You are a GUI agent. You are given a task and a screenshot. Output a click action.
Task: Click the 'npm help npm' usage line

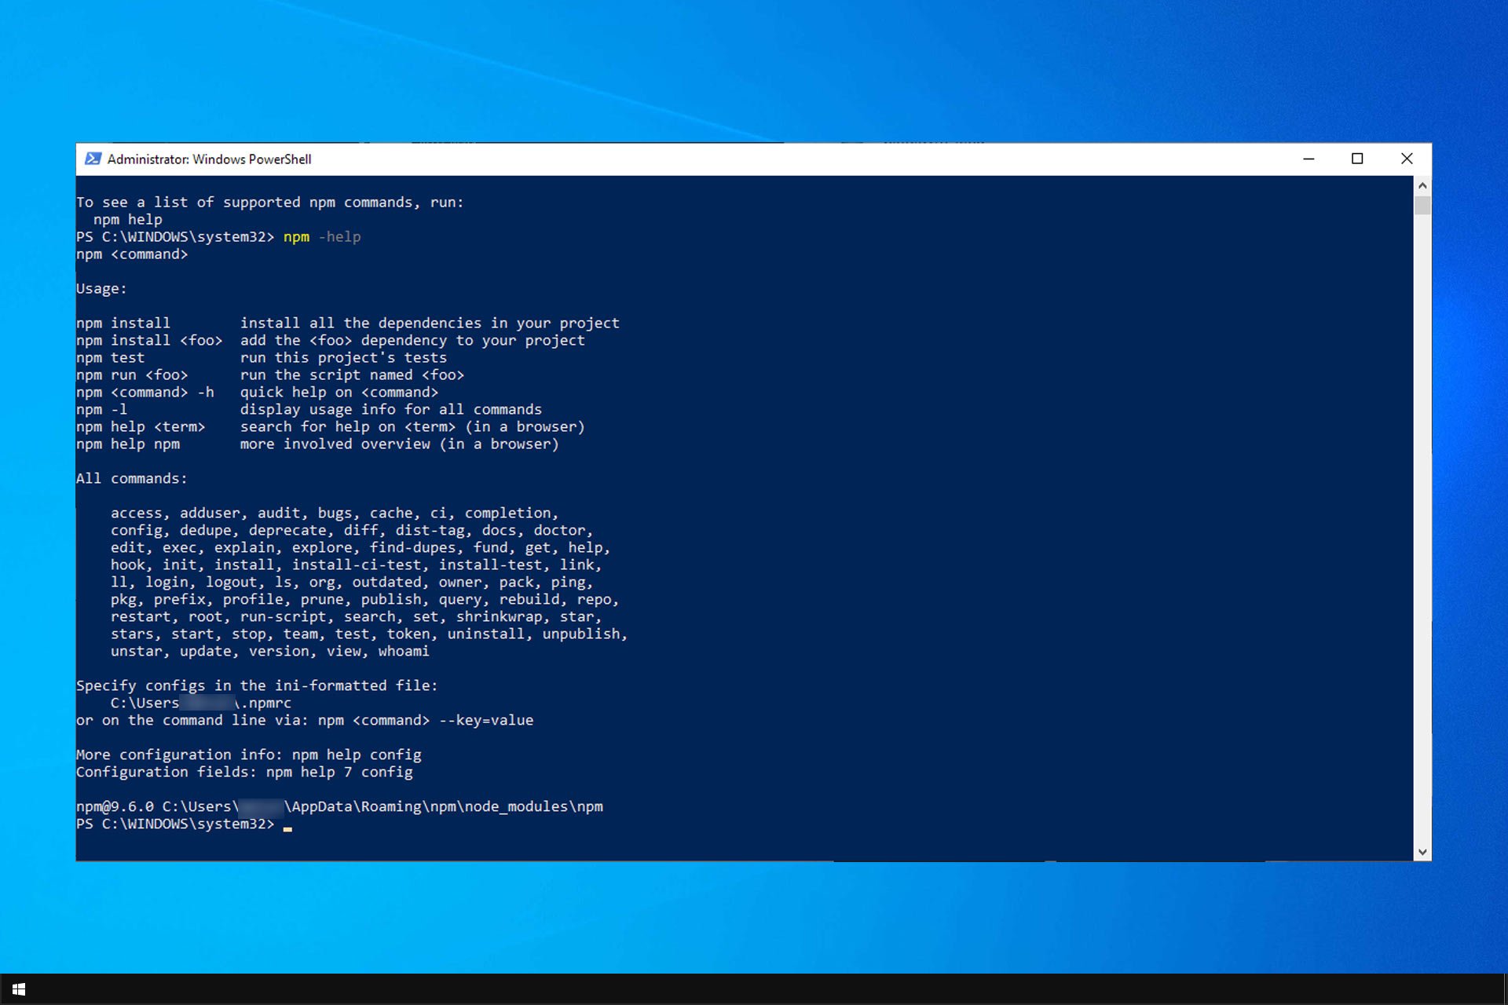[318, 444]
